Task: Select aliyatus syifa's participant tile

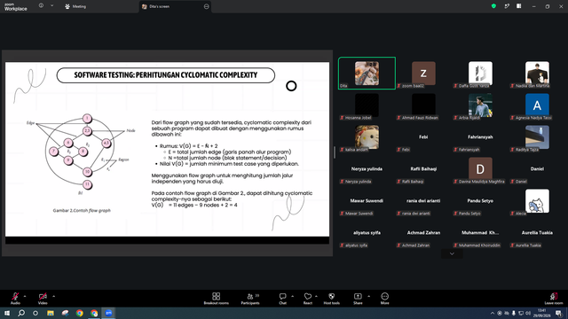Action: 367,232
